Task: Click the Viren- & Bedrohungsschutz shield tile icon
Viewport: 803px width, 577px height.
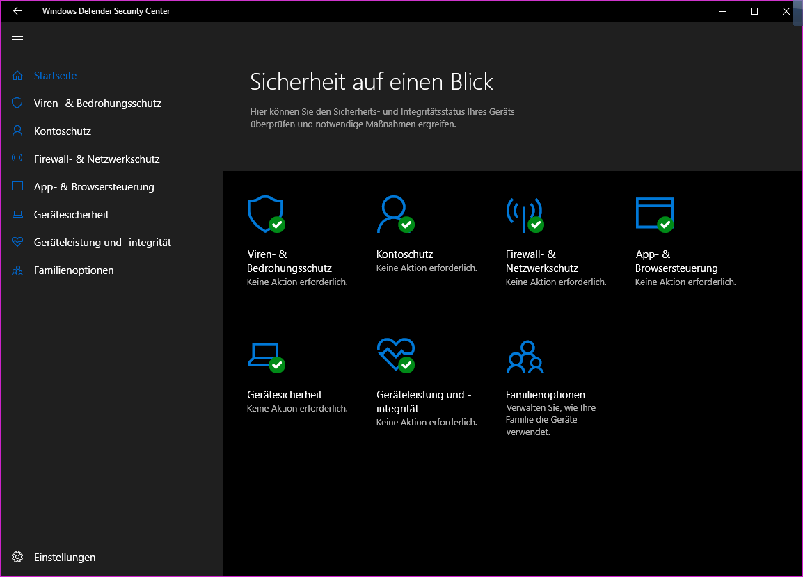Action: (266, 214)
